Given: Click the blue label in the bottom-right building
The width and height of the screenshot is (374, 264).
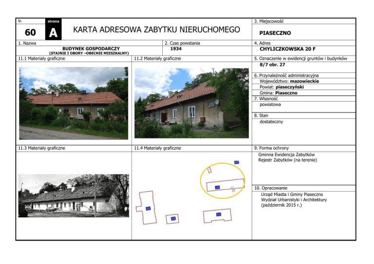Looking at the screenshot, I should [x=219, y=214].
